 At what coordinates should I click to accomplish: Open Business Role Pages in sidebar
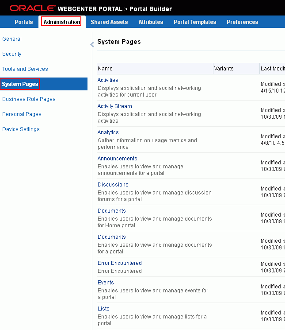pyautogui.click(x=29, y=99)
